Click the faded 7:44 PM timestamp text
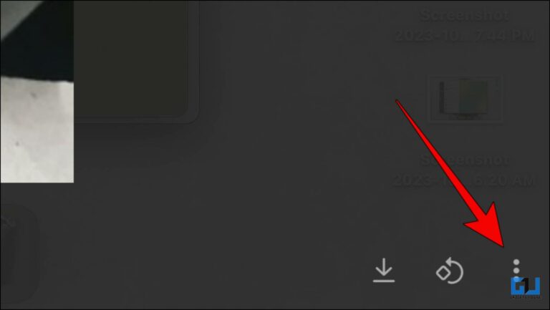This screenshot has width=550, height=310. pos(465,35)
